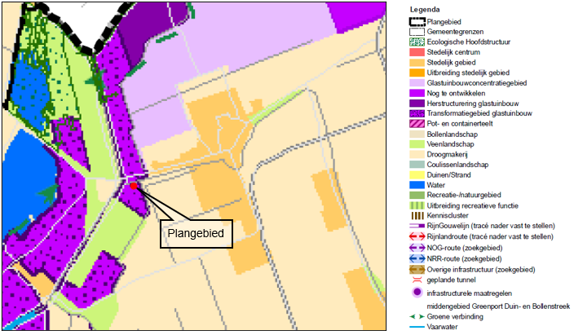
Task: Click the 'Ecologische Hoofdstructuur' legend label
Action: click(x=469, y=42)
